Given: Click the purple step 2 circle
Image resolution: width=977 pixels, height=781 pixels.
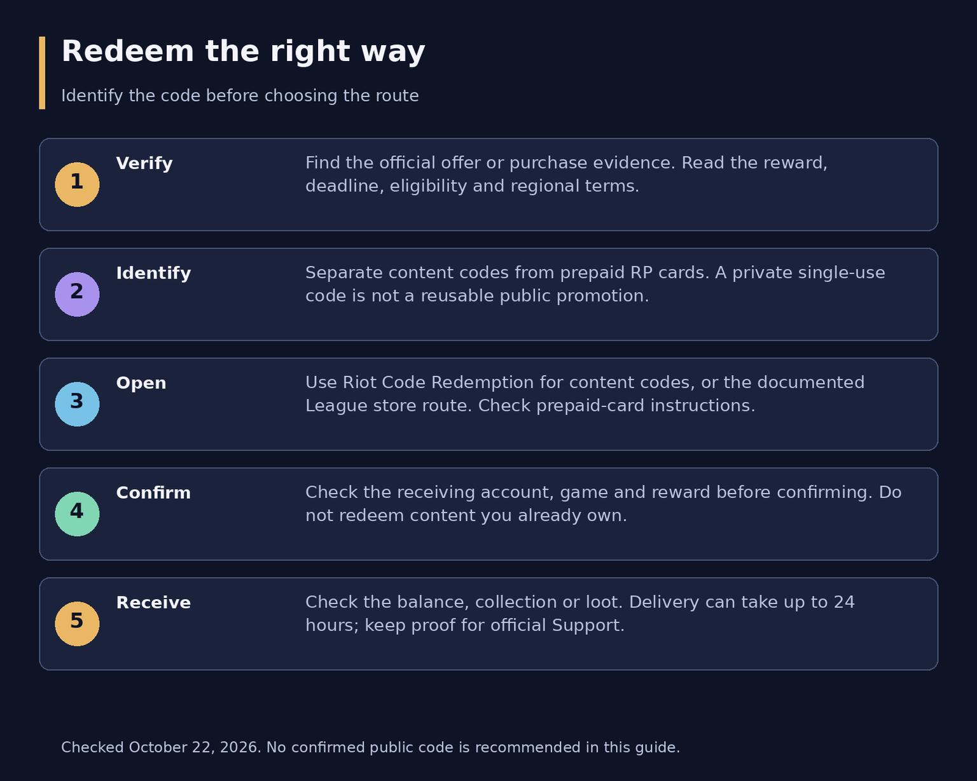Looking at the screenshot, I should click(77, 294).
